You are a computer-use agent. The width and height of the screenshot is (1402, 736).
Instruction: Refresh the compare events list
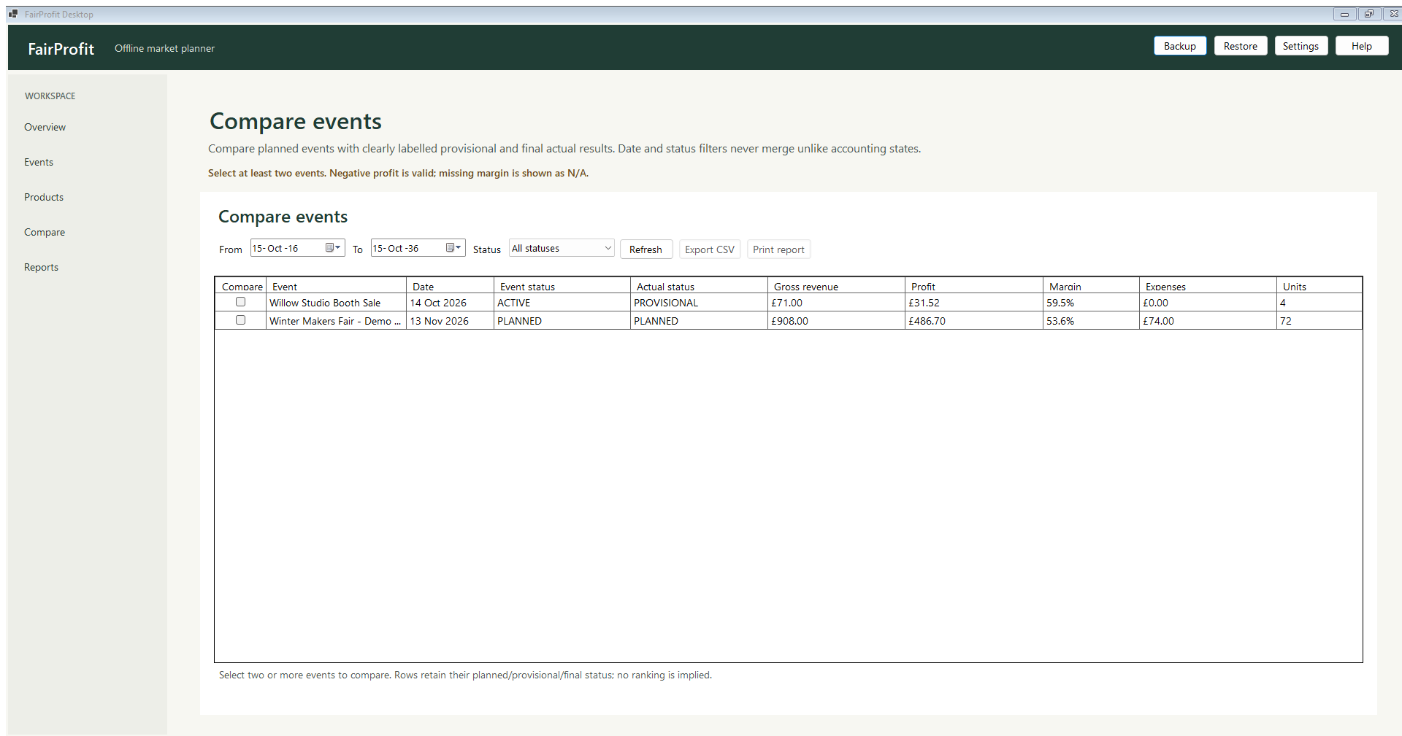point(646,249)
